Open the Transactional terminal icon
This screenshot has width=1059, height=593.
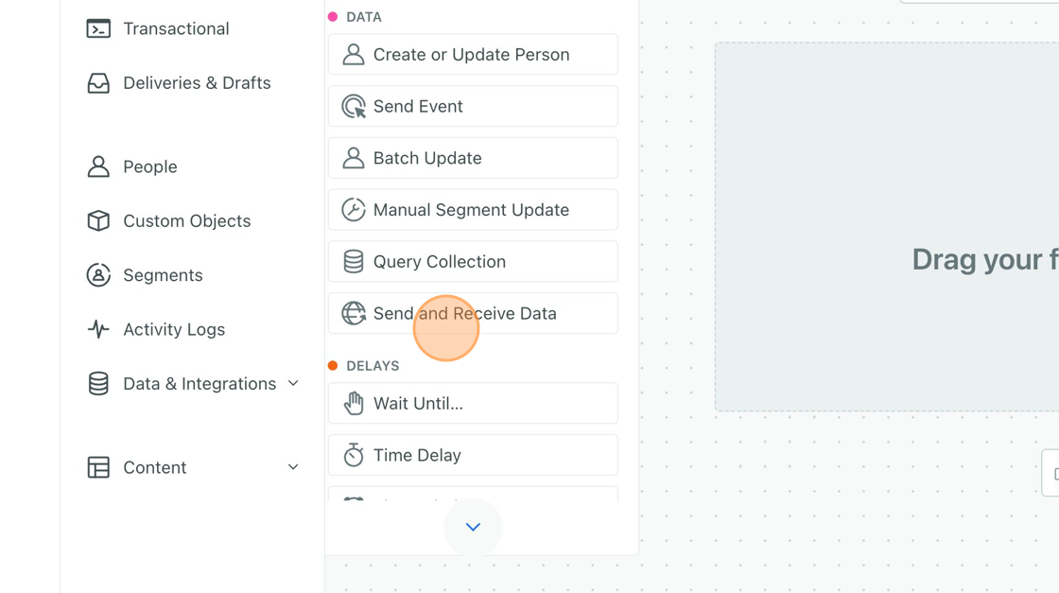(98, 29)
